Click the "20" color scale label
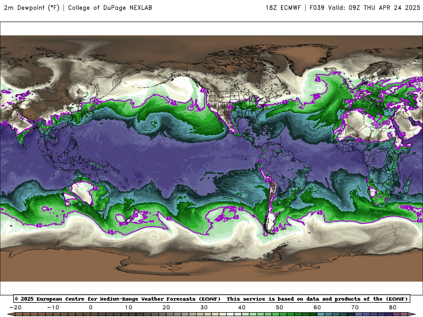The width and height of the screenshot is (423, 317). (166, 307)
